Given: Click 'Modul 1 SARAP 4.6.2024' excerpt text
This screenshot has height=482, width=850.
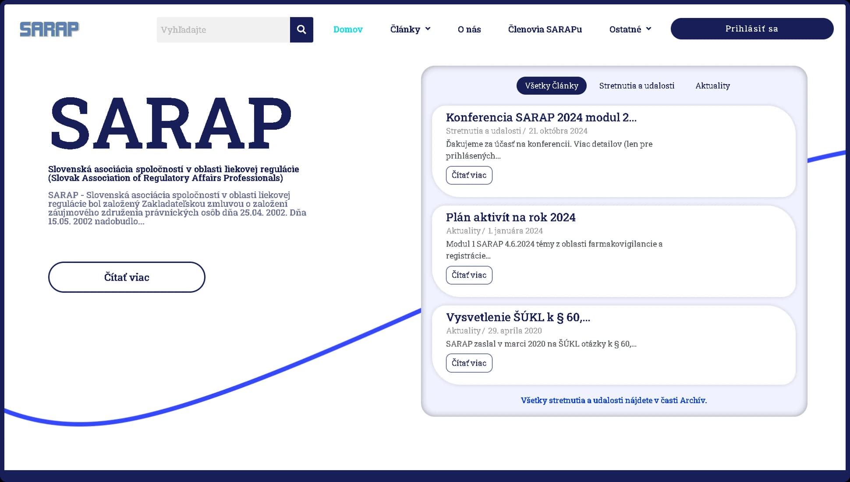Looking at the screenshot, I should 554,250.
